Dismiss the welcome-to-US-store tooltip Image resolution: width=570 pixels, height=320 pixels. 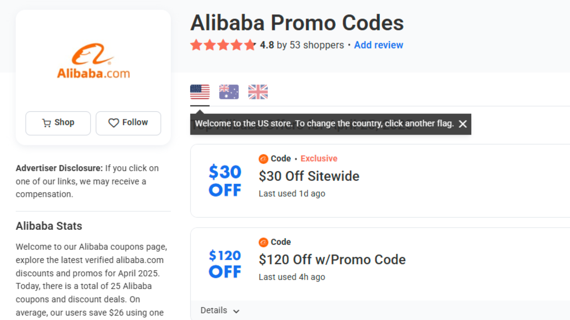click(463, 124)
